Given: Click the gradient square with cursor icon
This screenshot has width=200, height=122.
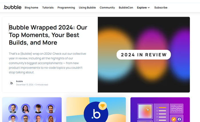Looking at the screenshot, I should (145, 111).
